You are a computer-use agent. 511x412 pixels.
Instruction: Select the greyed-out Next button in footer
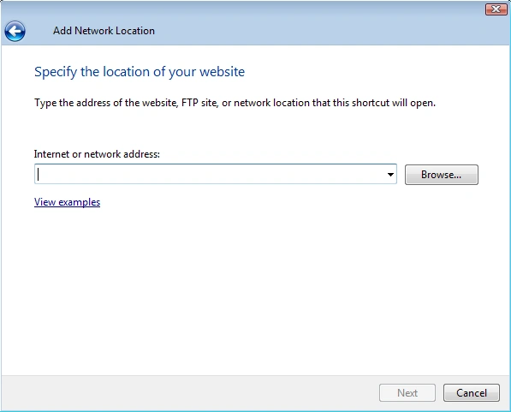(407, 393)
